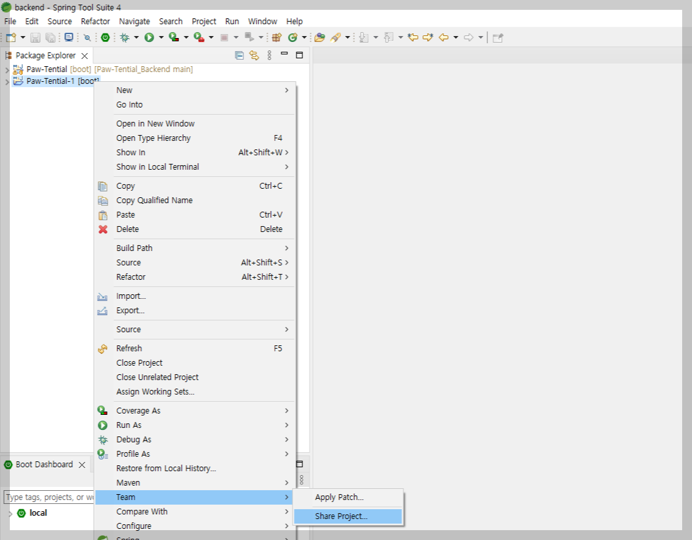Screen dimensions: 692x540
Task: Open the terminal console toolbar icon
Action: pos(69,38)
